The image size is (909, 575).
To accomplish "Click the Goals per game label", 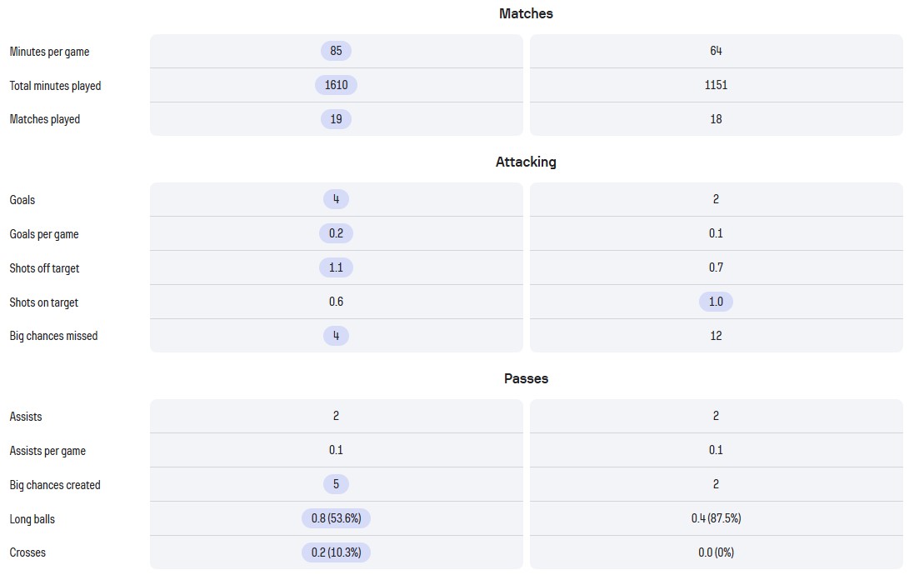I will point(44,234).
